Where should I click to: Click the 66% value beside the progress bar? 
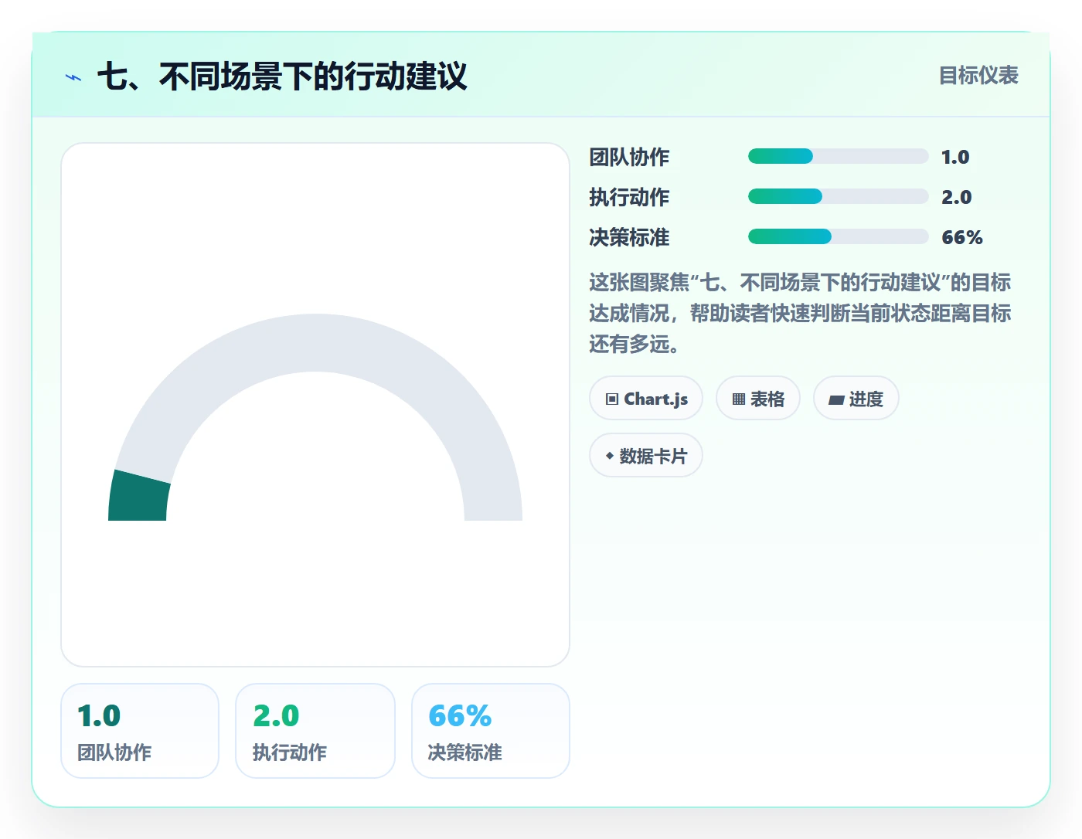pos(962,237)
